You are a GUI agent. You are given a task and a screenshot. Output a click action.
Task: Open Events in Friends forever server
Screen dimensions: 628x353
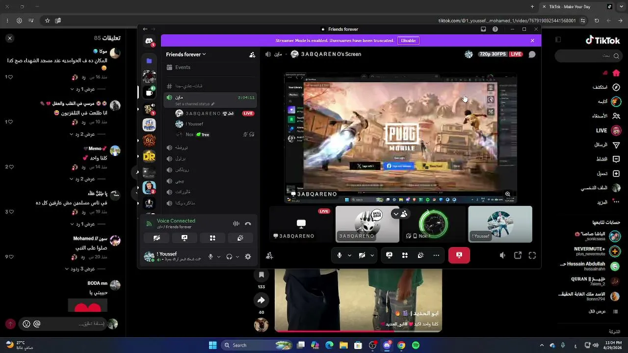[x=183, y=67]
